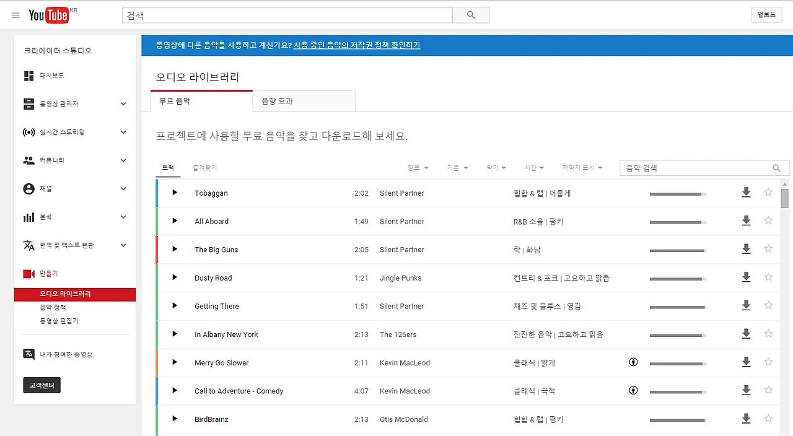
Task: Click the attribution info icon for Merry Go Slower
Action: click(633, 362)
